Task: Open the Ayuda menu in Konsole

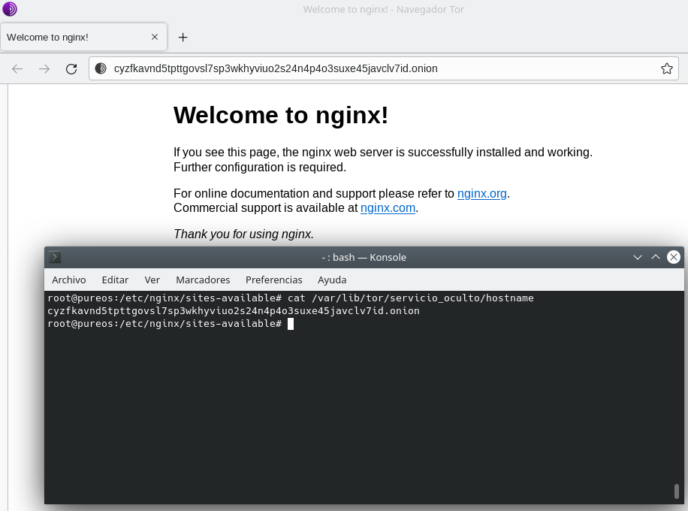Action: coord(332,280)
